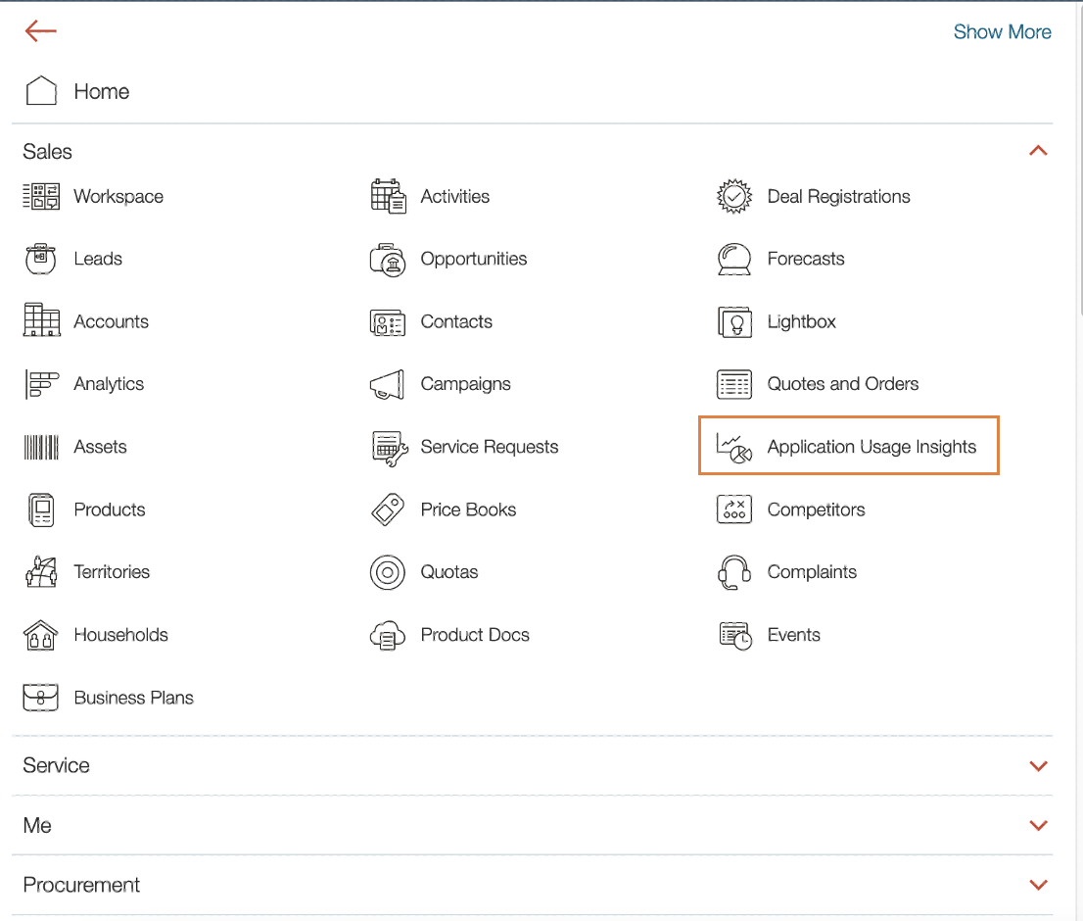This screenshot has width=1083, height=921.
Task: Open the Business Plans briefcase icon
Action: click(x=40, y=698)
